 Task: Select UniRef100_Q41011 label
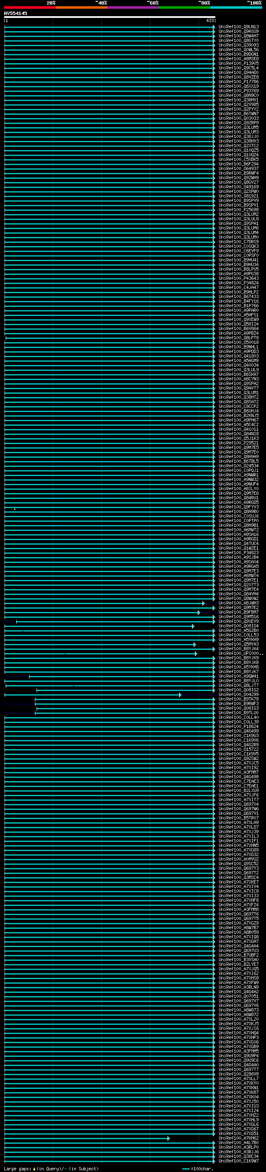[x=238, y=429]
